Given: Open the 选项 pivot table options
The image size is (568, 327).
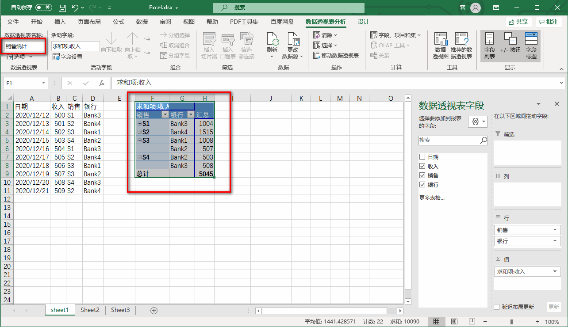Looking at the screenshot, I should [x=19, y=57].
